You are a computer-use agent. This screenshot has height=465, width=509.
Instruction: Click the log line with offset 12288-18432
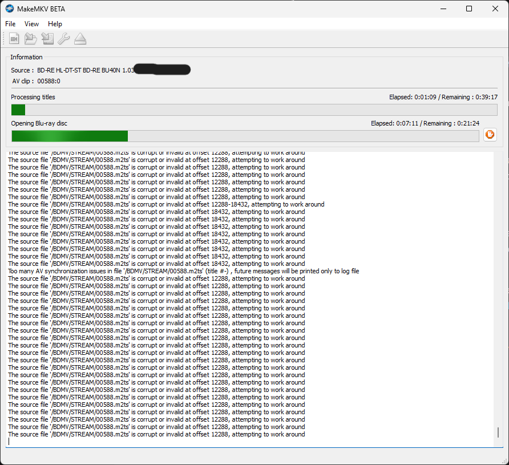click(165, 204)
